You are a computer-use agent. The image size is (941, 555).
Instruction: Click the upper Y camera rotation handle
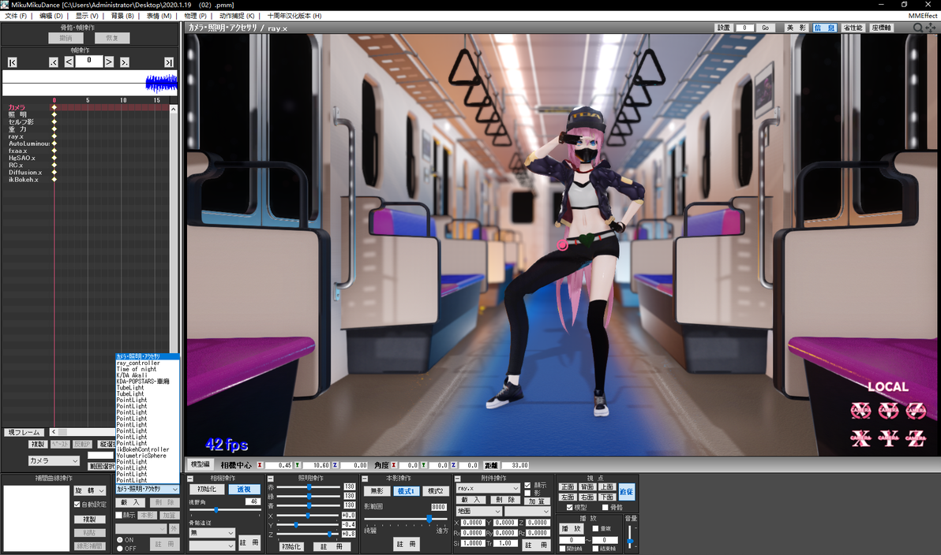pyautogui.click(x=888, y=411)
